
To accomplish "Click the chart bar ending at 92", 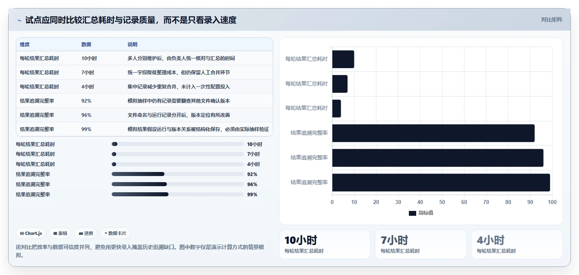I will pyautogui.click(x=433, y=133).
